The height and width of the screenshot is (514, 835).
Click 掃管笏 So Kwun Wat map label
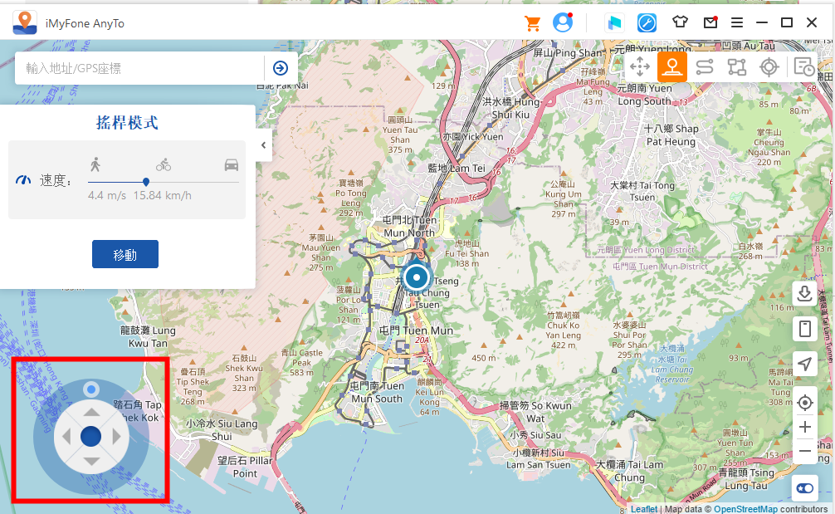(x=535, y=412)
